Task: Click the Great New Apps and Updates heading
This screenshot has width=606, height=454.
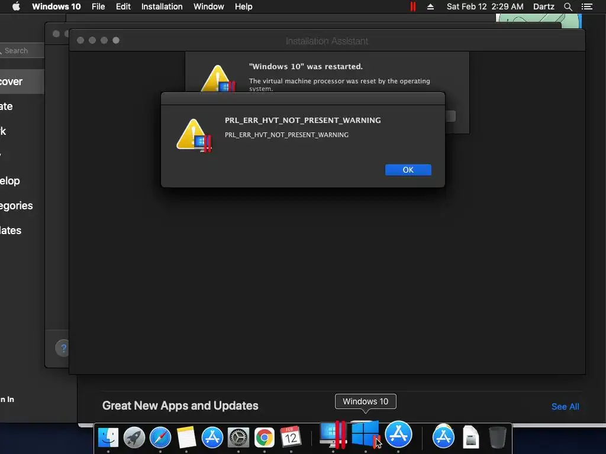Action: coord(180,406)
